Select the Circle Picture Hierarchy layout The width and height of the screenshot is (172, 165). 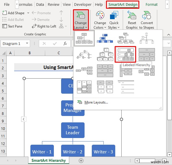pyautogui.click(x=84, y=55)
